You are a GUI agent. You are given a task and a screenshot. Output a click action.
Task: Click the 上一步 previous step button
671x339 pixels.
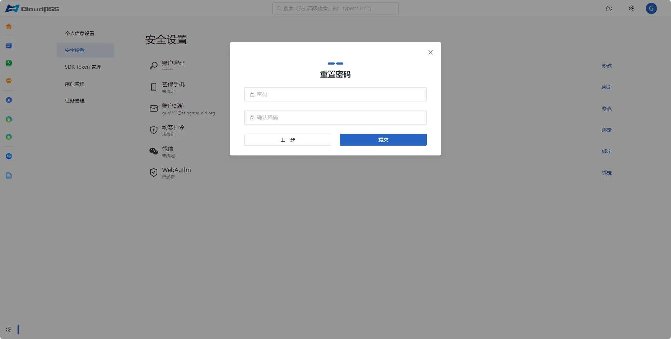click(x=288, y=140)
